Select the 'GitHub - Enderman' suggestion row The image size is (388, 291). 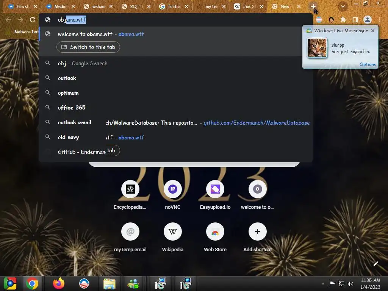[x=82, y=152]
